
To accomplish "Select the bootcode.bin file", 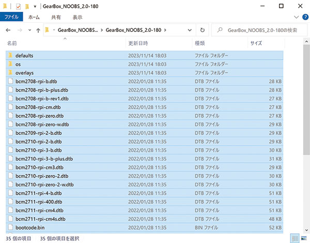I will [31, 228].
